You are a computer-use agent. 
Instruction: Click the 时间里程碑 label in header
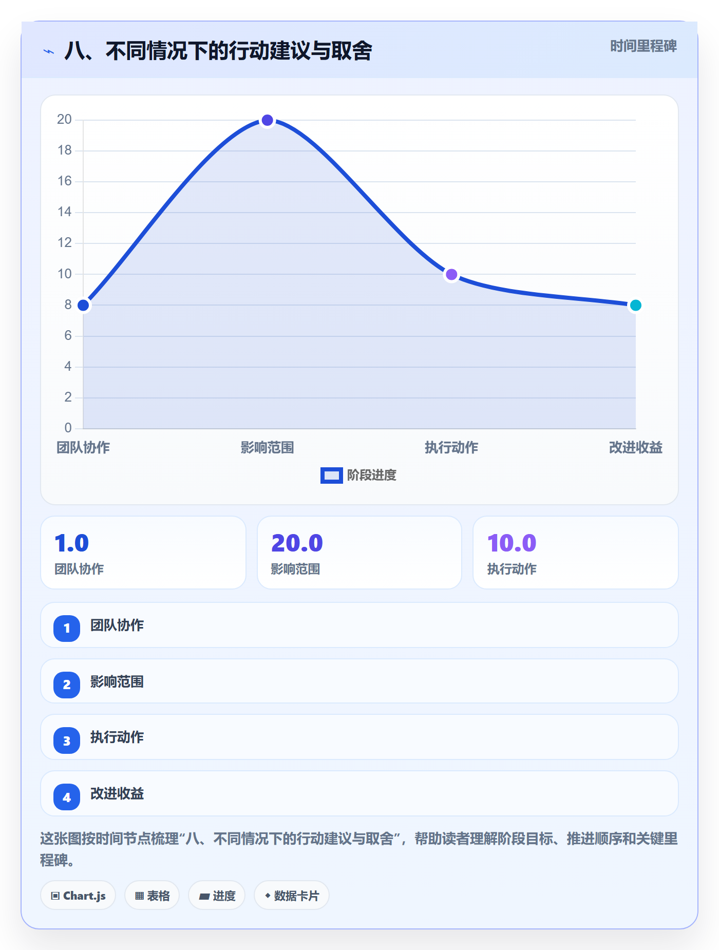point(643,46)
